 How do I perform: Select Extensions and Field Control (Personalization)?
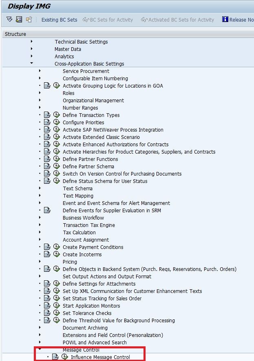113,335
